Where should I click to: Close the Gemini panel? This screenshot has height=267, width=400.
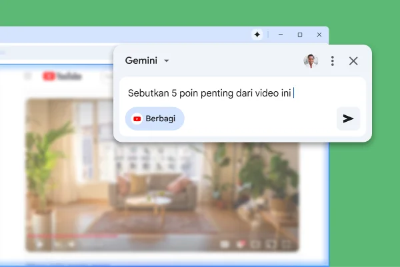(x=353, y=61)
